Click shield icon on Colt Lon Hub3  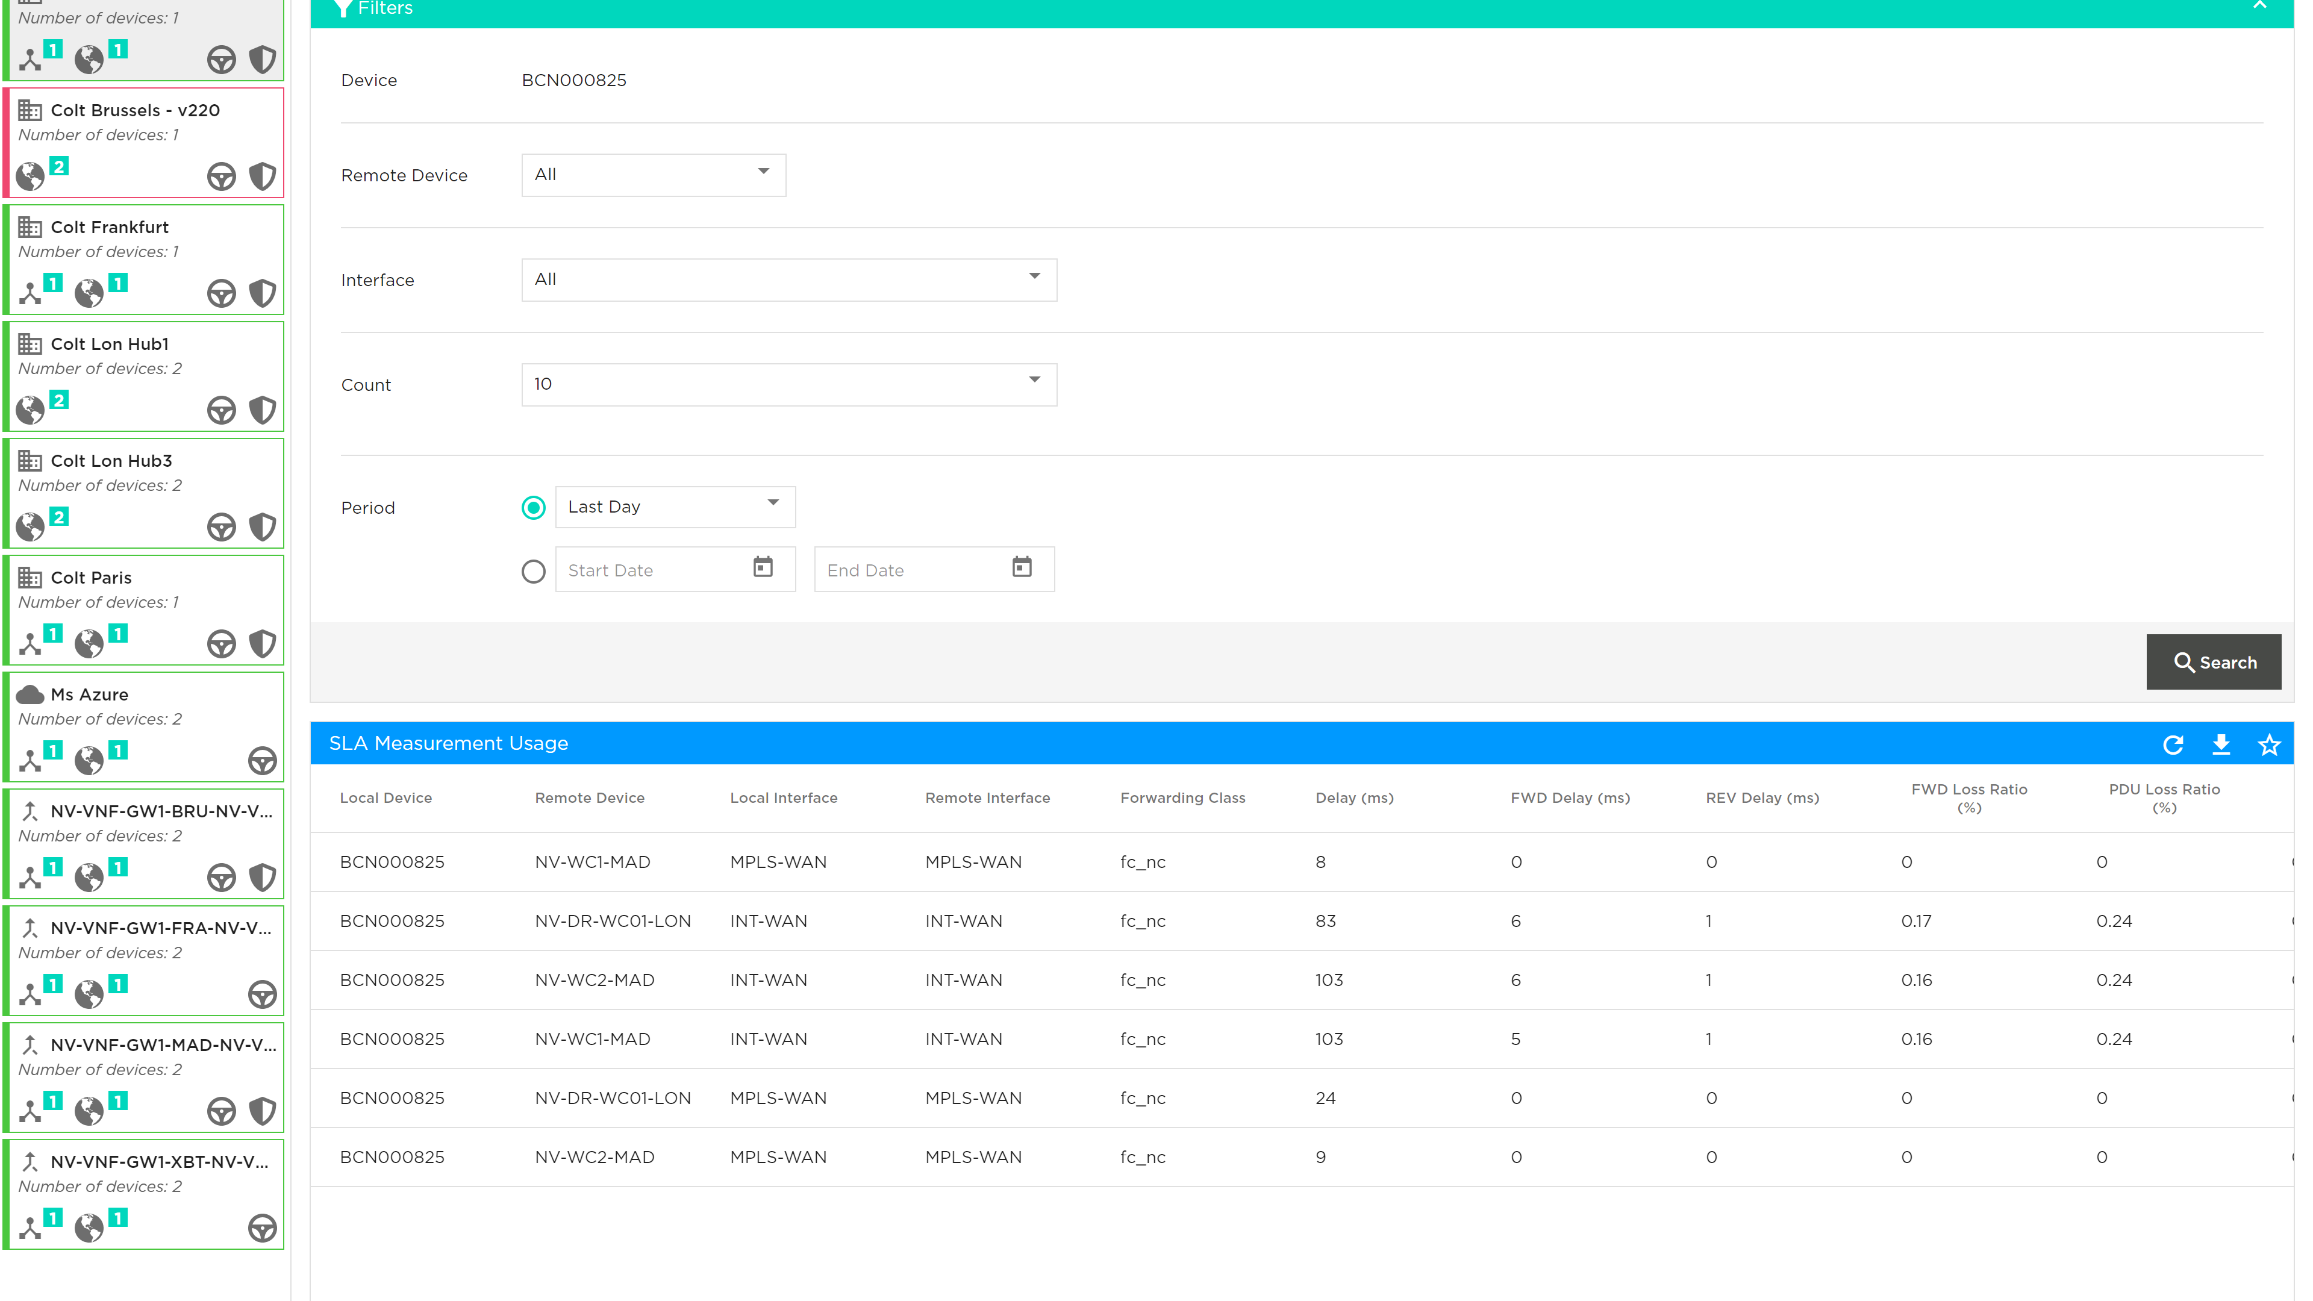(x=262, y=527)
